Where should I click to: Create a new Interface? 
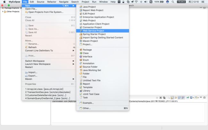coord(102,57)
